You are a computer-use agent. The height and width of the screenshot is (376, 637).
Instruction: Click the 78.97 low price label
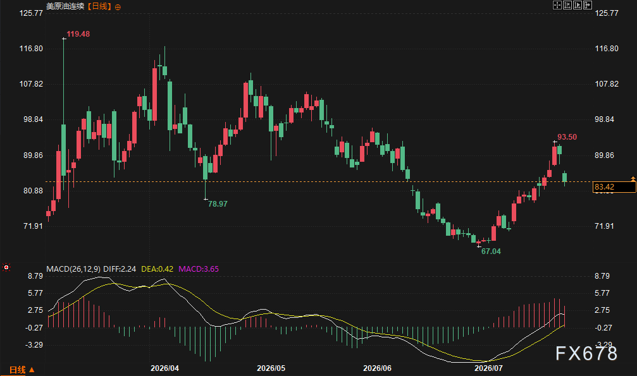click(218, 204)
